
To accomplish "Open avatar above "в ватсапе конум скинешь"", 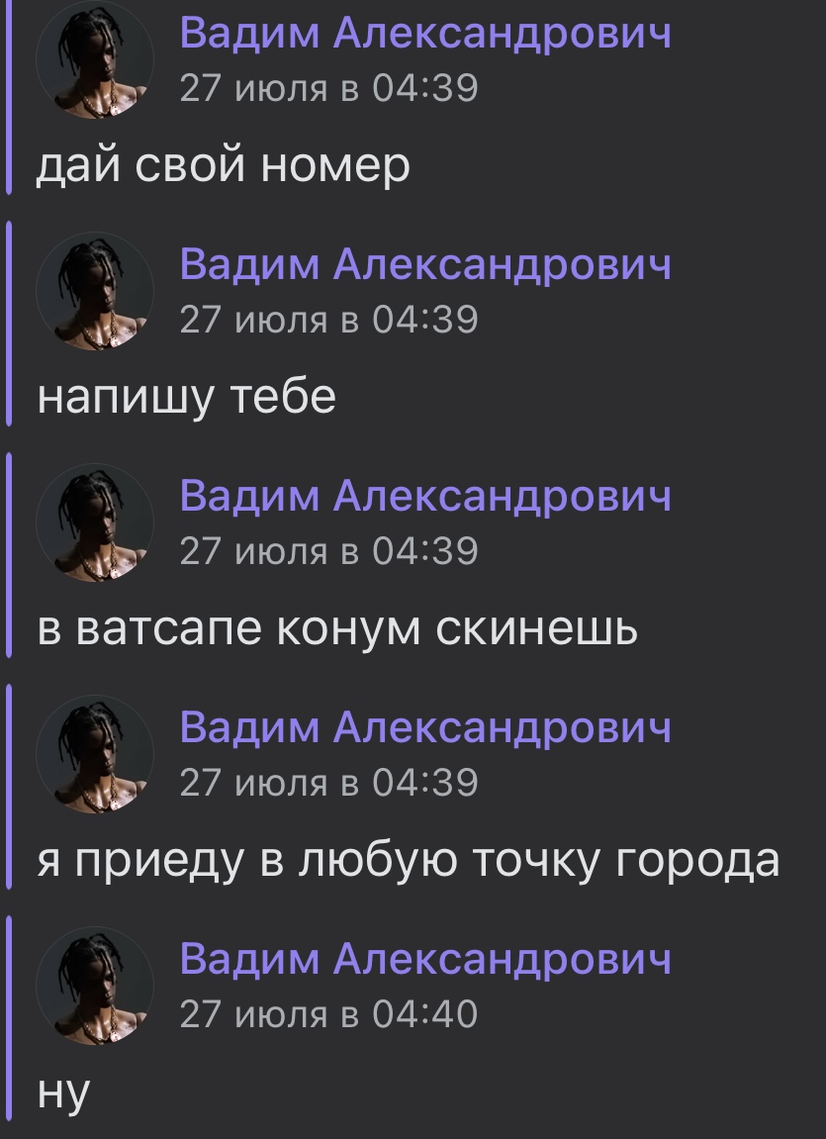I will pyautogui.click(x=95, y=523).
